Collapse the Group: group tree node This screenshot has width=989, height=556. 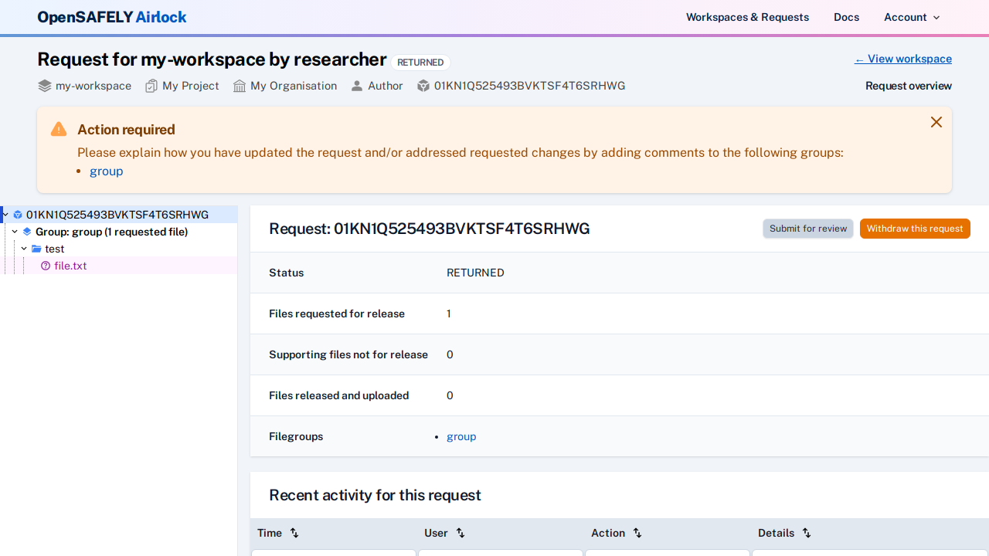(14, 232)
